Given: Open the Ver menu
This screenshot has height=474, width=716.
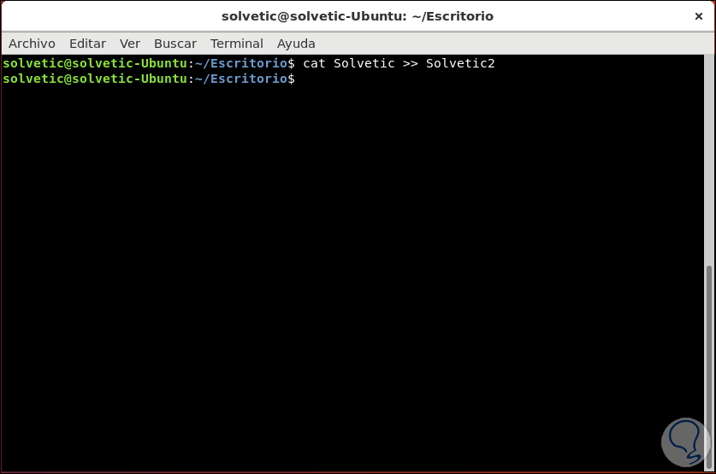Looking at the screenshot, I should point(130,44).
